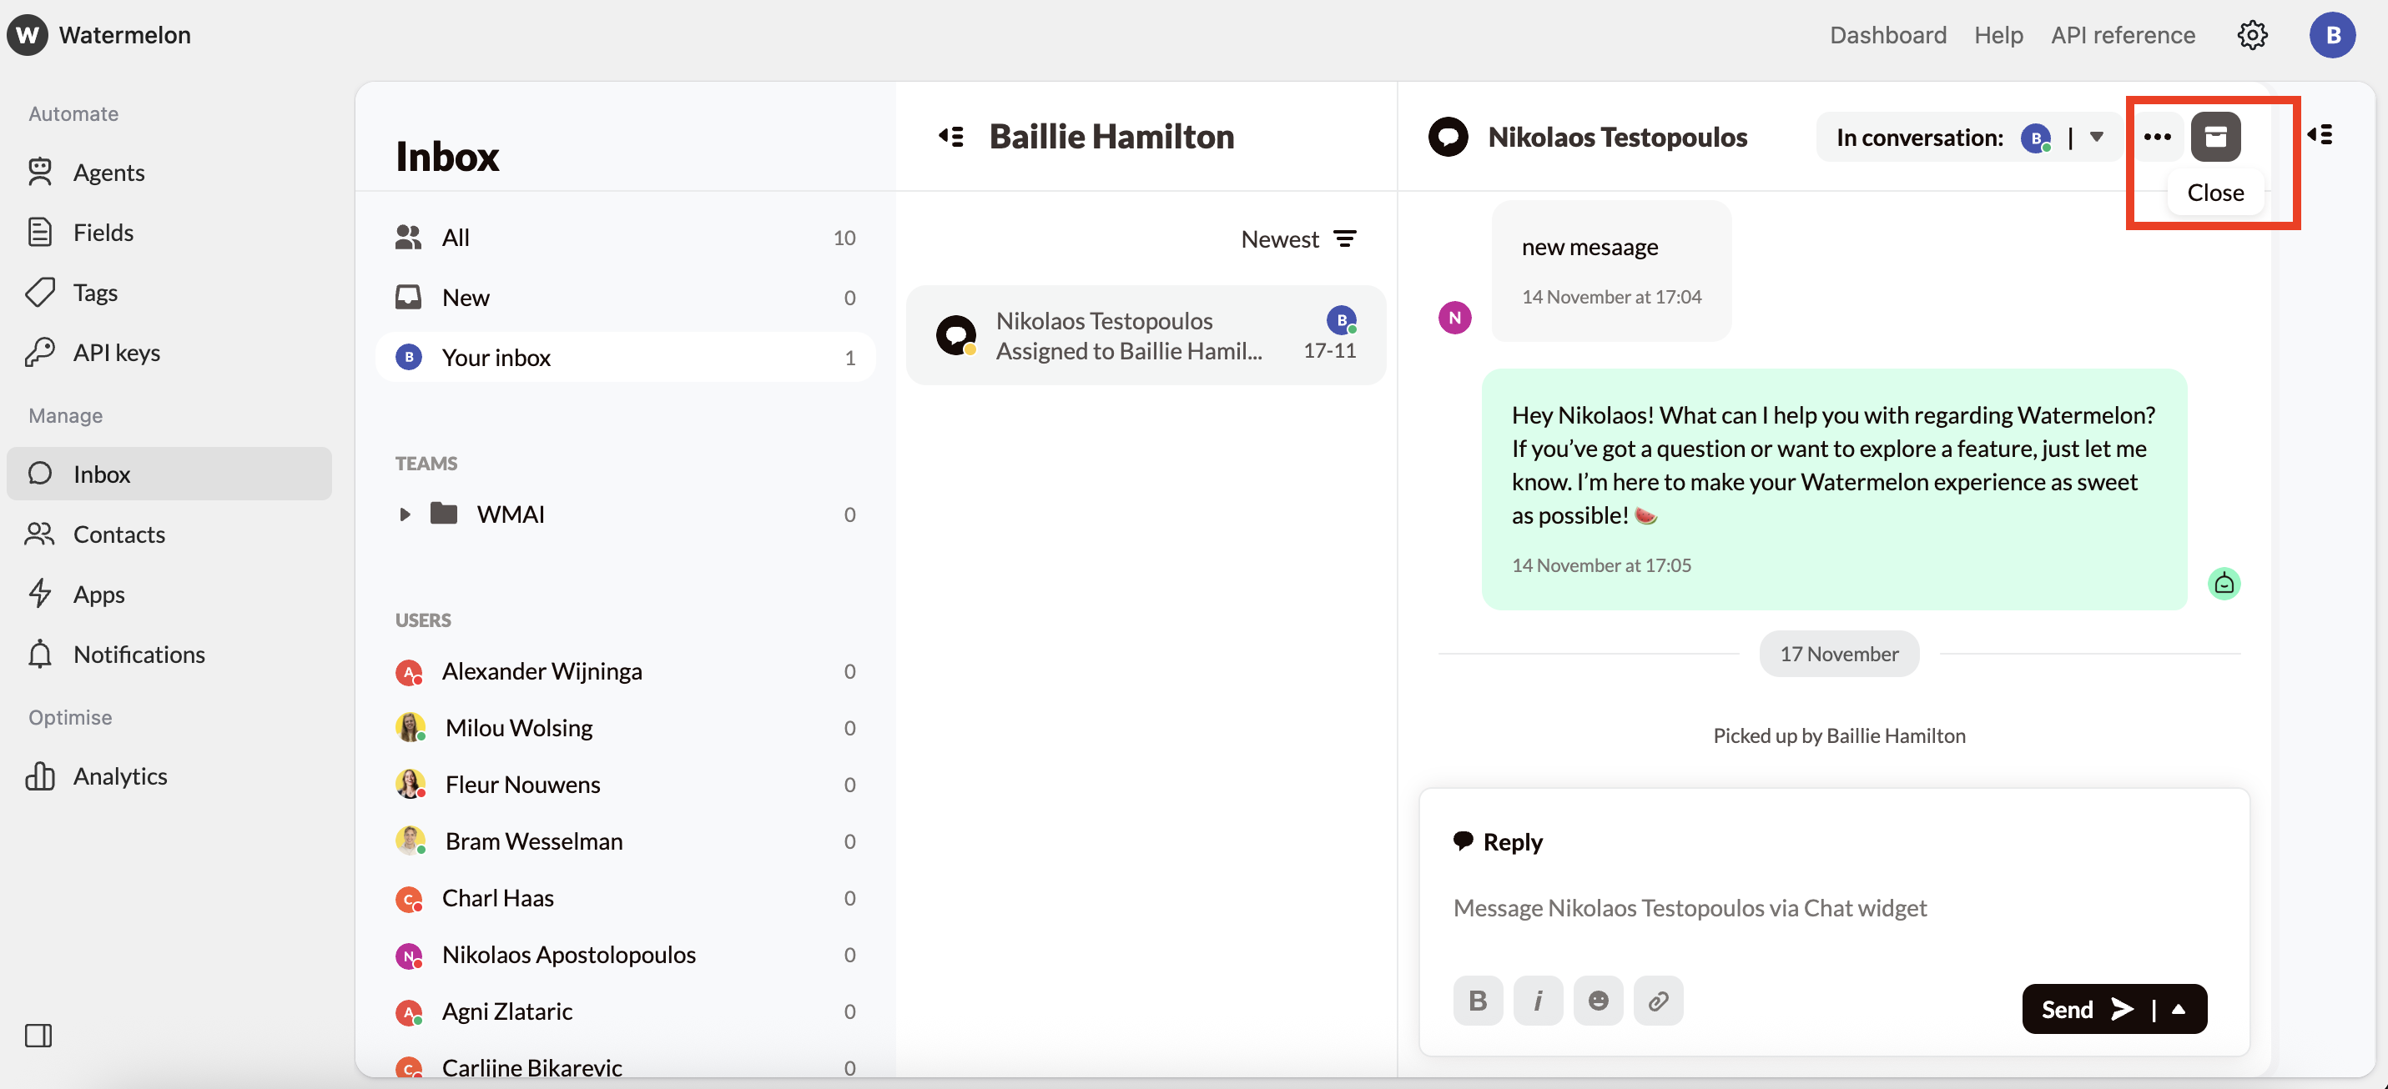Click the insert link icon
This screenshot has height=1089, width=2388.
coord(1658,1001)
